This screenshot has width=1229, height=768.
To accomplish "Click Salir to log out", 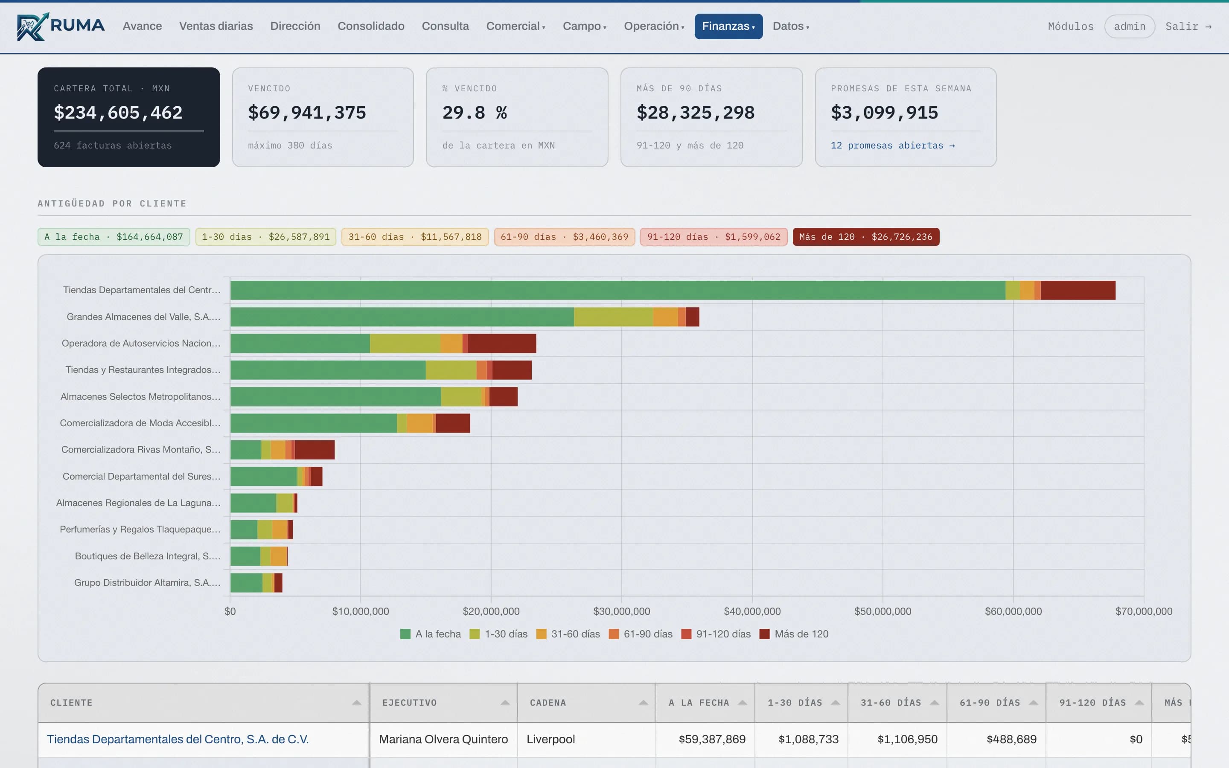I will (1188, 26).
